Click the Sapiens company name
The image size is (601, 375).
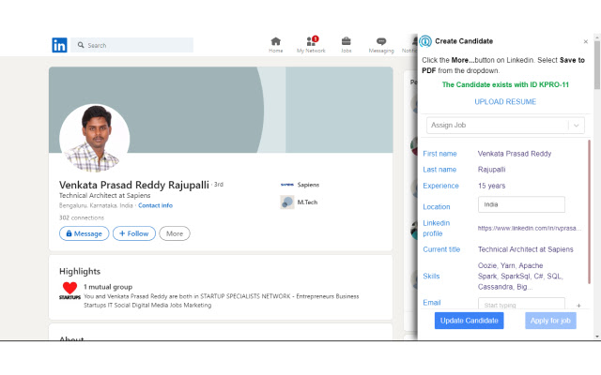[x=308, y=185]
